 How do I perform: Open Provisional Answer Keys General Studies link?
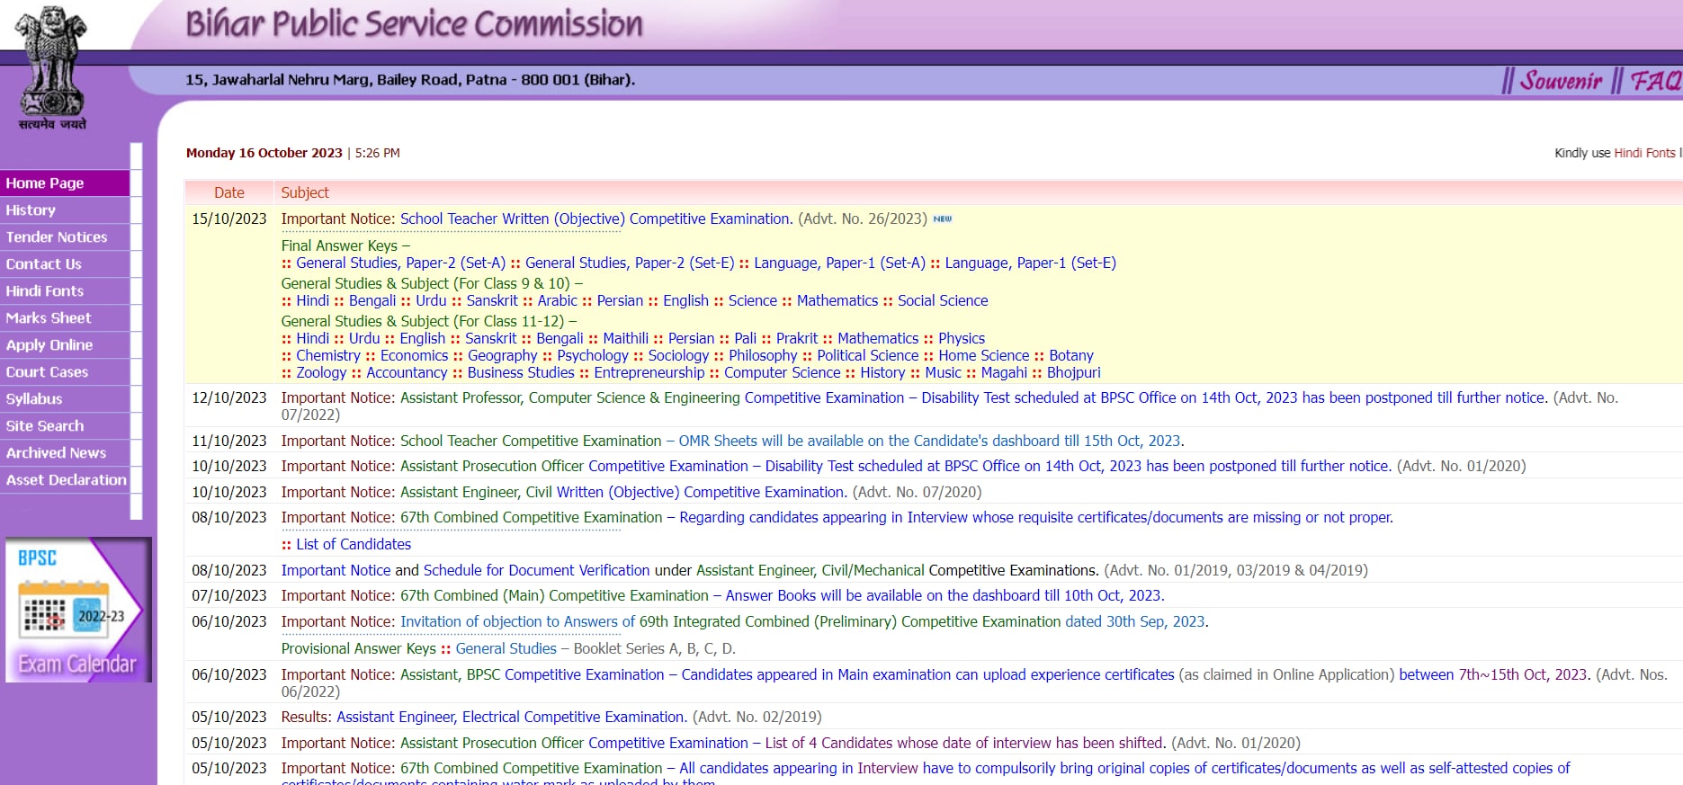click(x=506, y=648)
